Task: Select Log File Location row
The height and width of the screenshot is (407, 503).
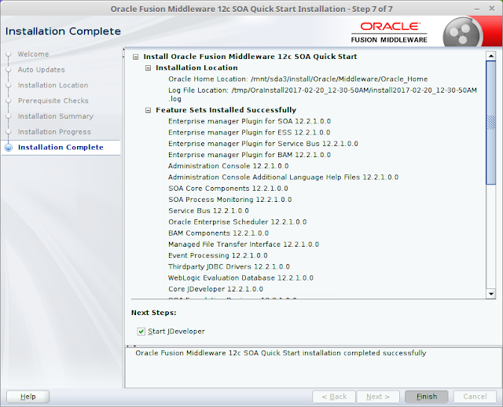Action: (x=322, y=94)
